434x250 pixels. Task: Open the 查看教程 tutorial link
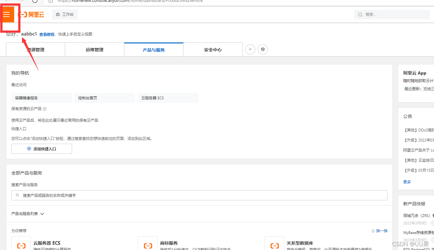pyautogui.click(x=47, y=34)
